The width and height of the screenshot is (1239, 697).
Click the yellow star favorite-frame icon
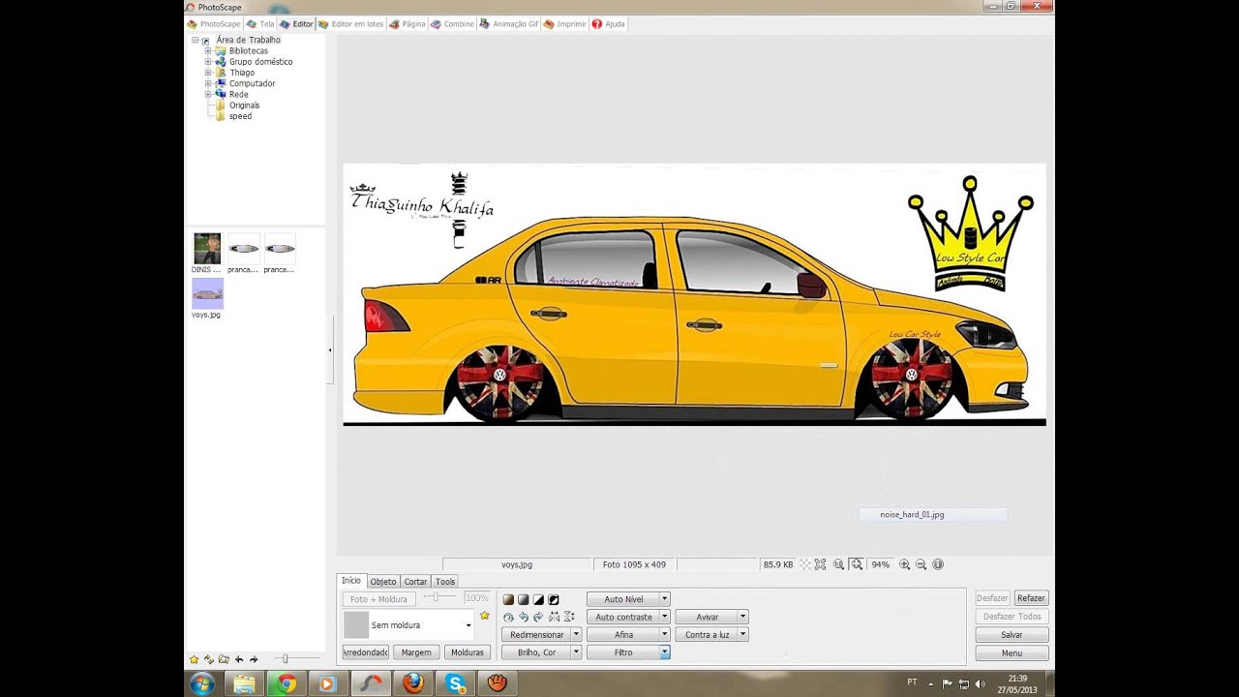click(x=485, y=616)
